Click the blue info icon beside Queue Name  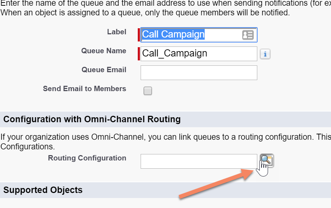(265, 54)
